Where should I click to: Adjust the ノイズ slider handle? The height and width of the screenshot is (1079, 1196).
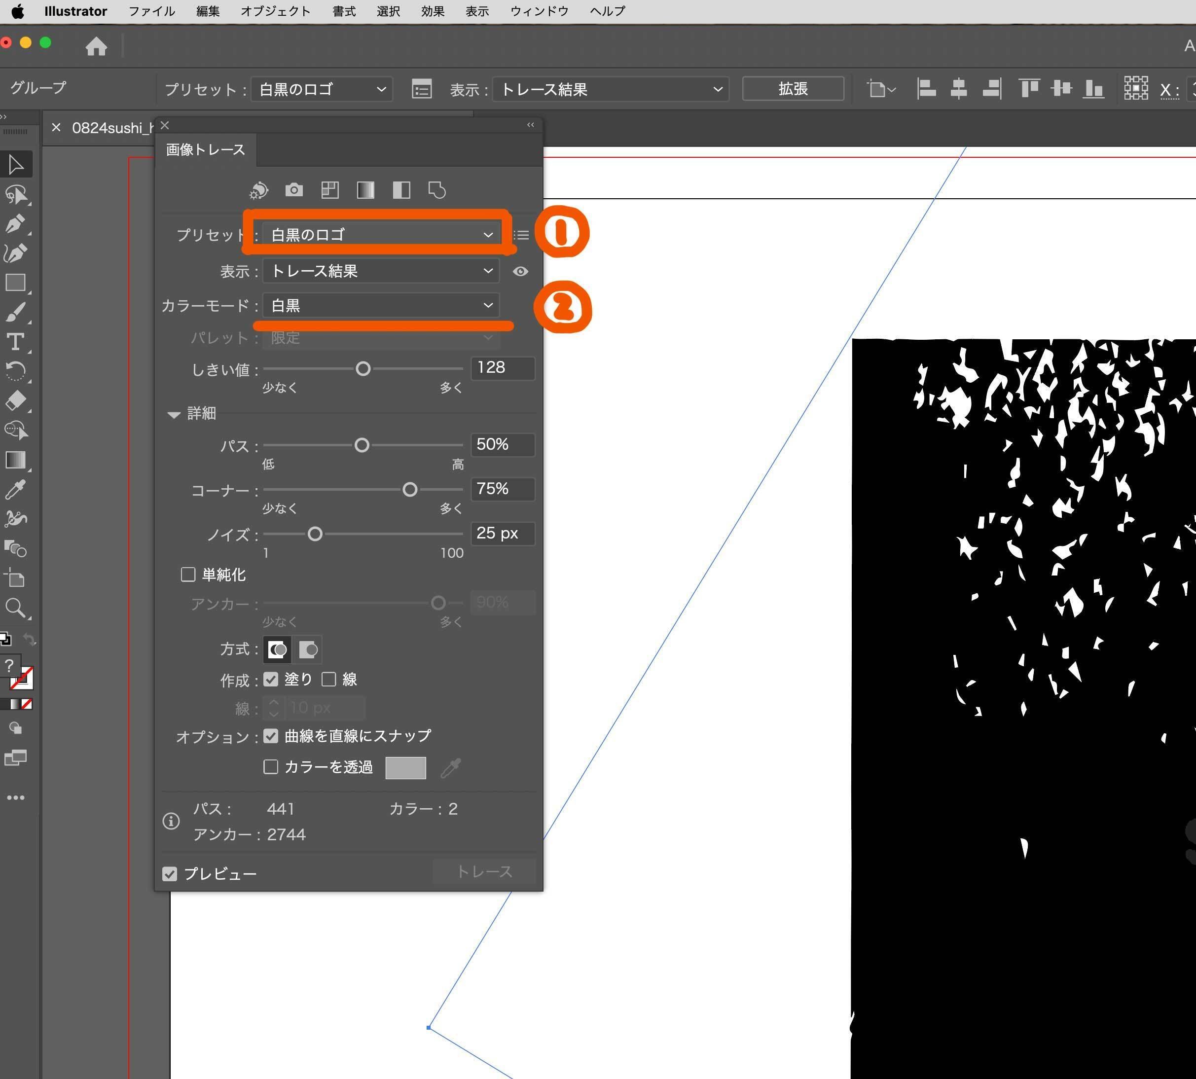point(315,534)
